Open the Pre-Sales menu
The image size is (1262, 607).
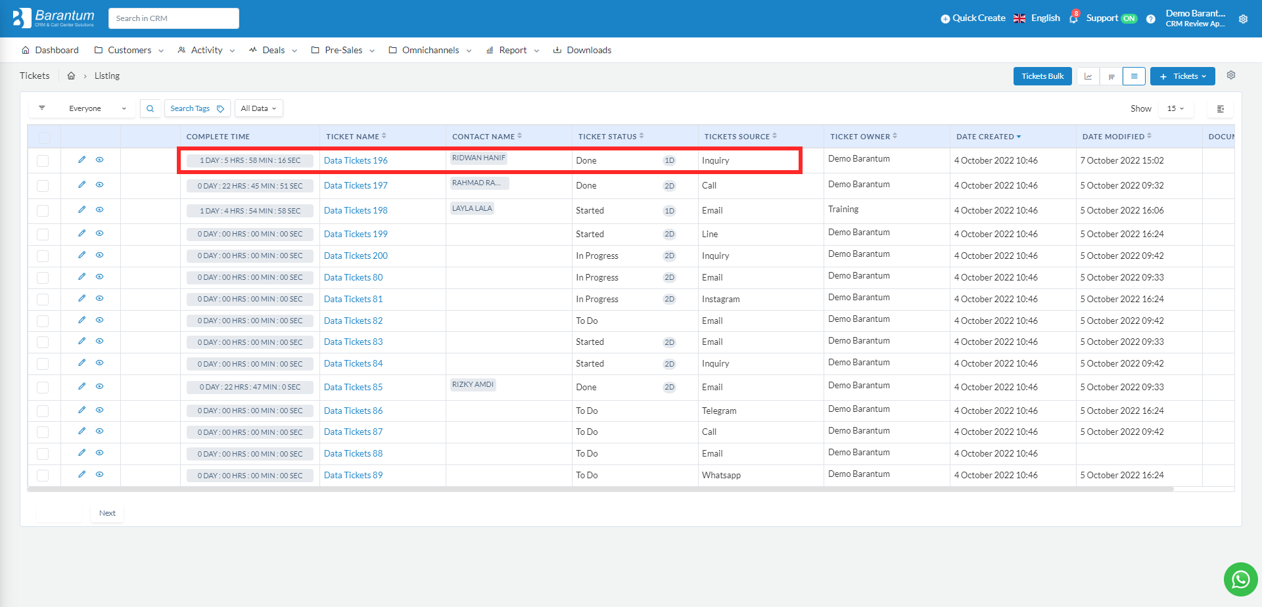pyautogui.click(x=343, y=50)
